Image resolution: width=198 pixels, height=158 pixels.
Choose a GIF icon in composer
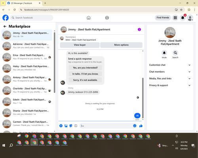pyautogui.click(x=76, y=126)
